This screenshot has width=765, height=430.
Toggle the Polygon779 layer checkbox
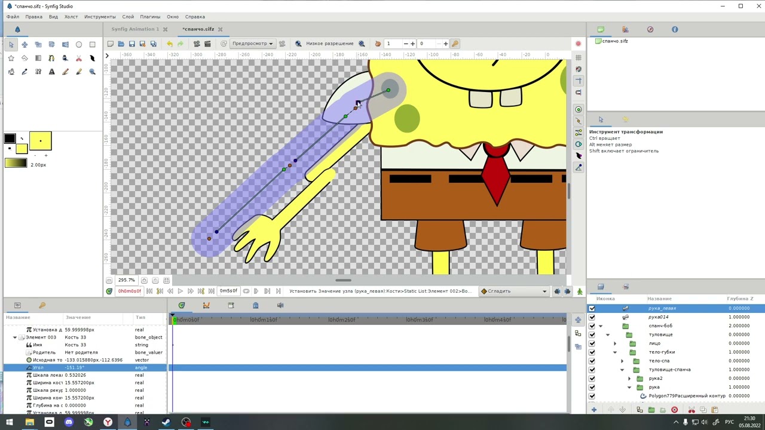coord(592,396)
